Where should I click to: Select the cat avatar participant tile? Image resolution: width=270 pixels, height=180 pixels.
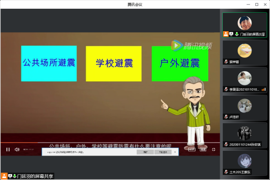tap(245, 108)
